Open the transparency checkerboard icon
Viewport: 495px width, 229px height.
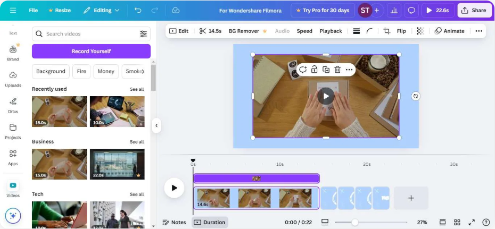pyautogui.click(x=420, y=31)
